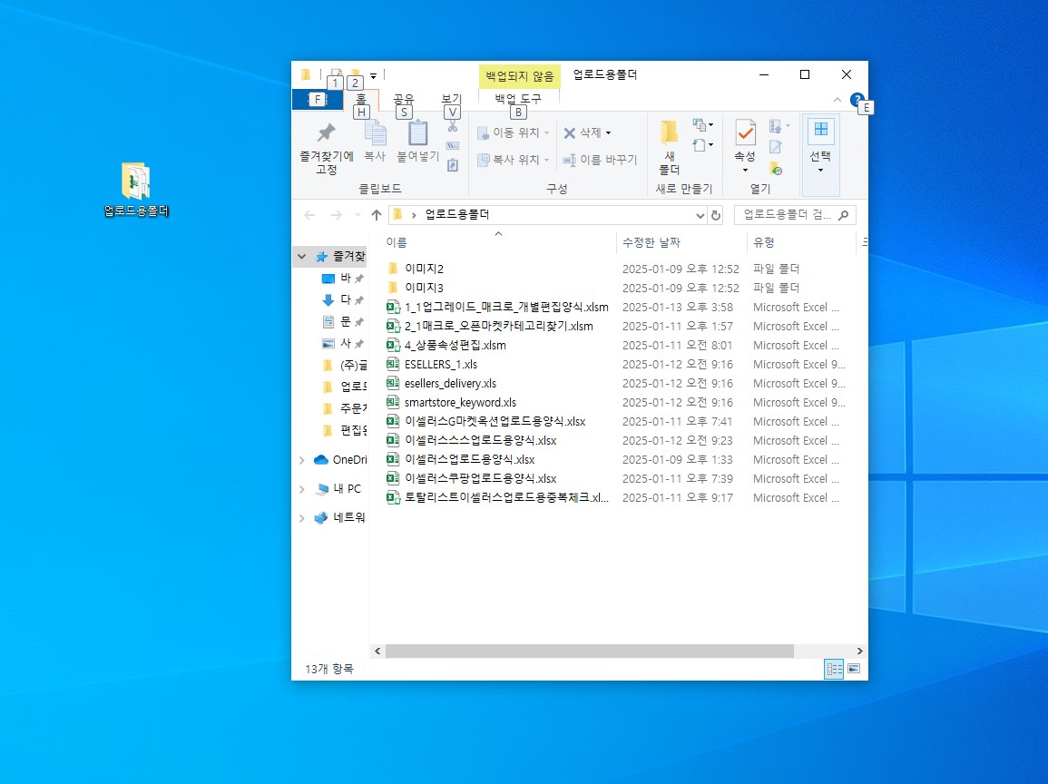
Task: Expand the 내 PC tree node
Action: click(x=301, y=489)
